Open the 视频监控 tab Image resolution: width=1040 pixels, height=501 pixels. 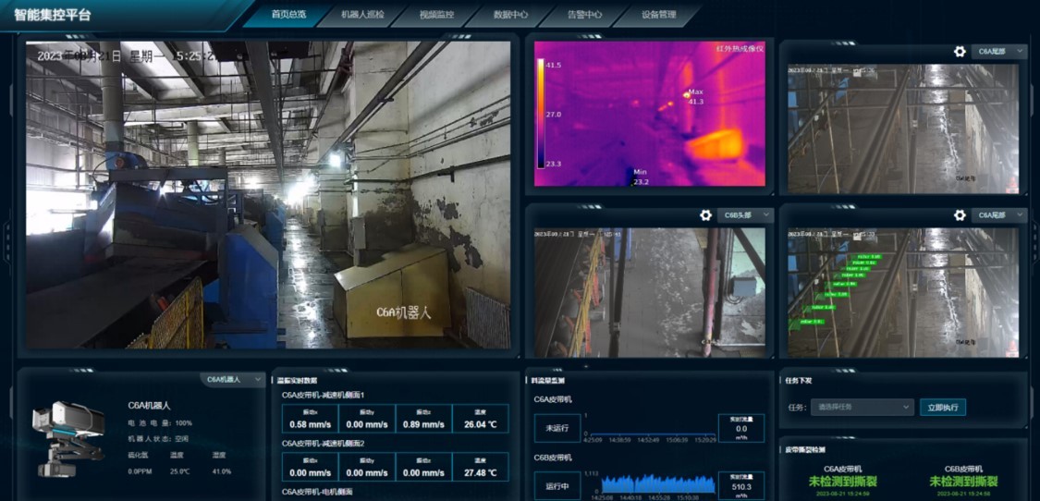coord(436,15)
